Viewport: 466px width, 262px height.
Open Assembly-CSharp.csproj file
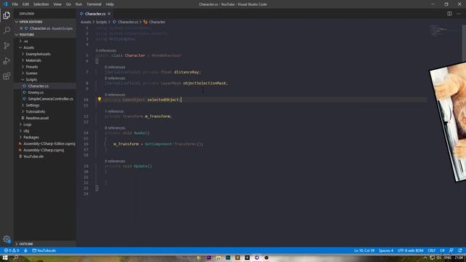(x=44, y=150)
